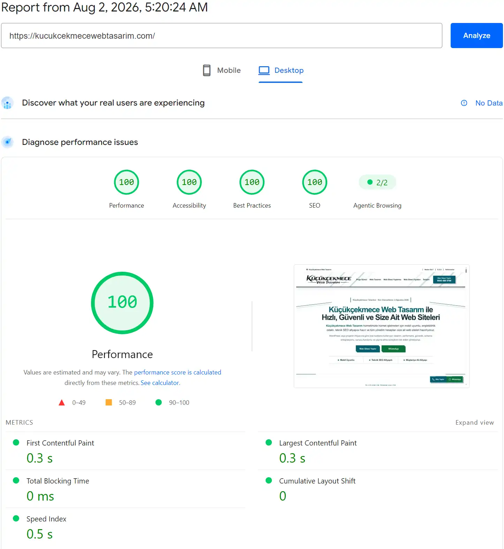Select the Desktop tab
This screenshot has width=504, height=549.
281,70
